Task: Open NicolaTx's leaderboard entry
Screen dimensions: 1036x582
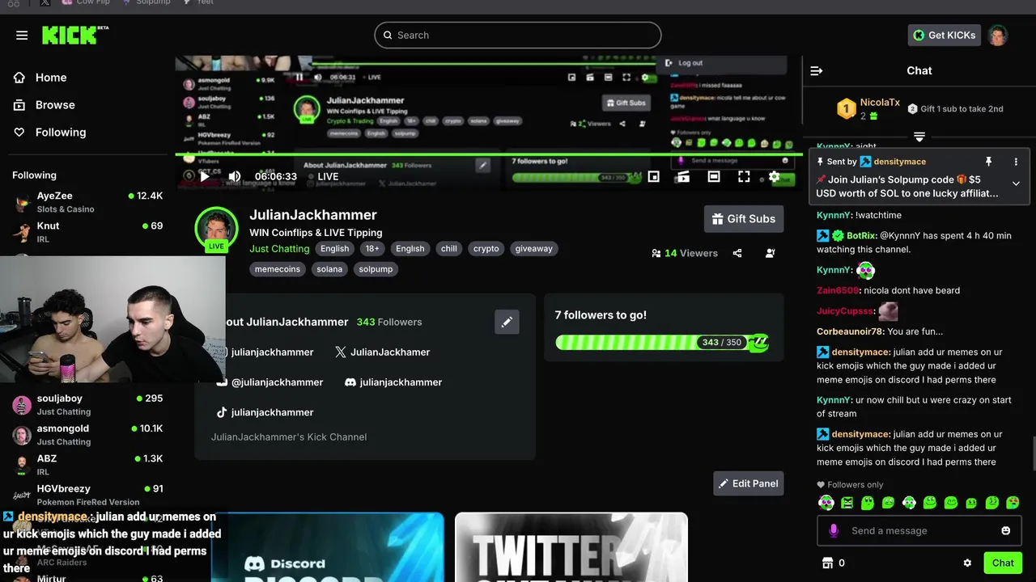Action: (869, 108)
